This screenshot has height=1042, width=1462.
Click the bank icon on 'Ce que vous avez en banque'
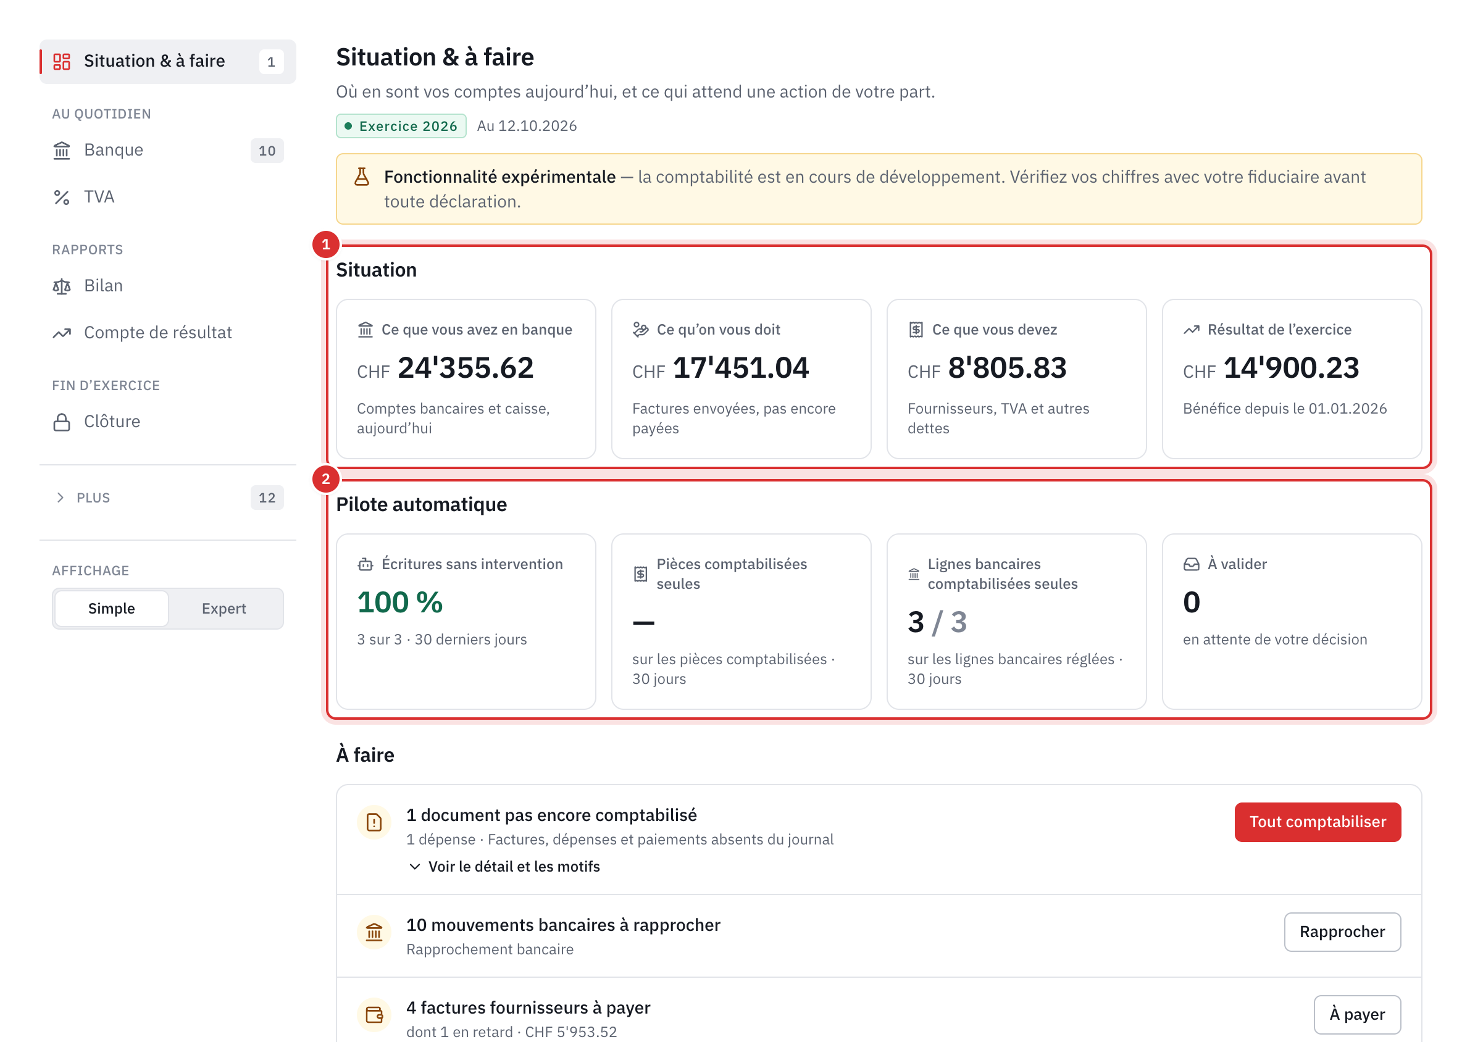(365, 330)
